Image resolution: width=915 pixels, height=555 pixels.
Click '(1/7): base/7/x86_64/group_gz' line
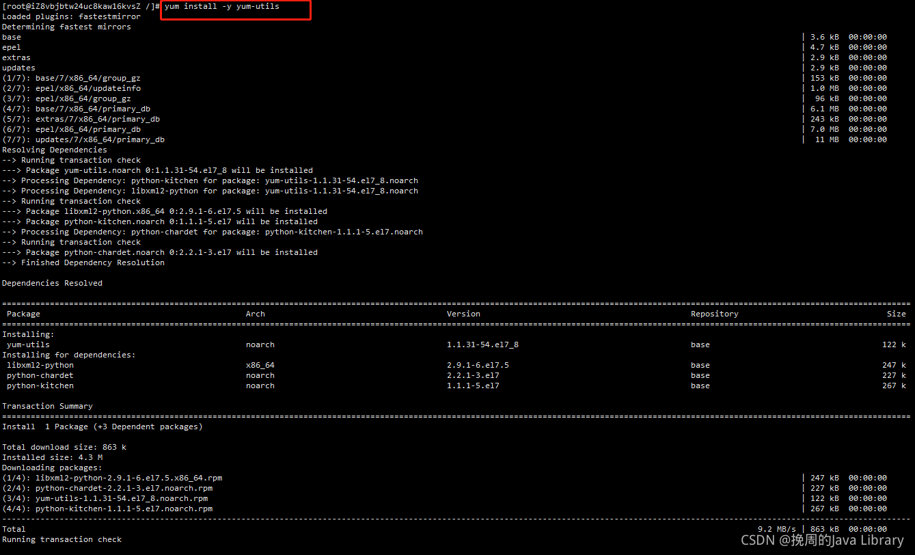71,78
